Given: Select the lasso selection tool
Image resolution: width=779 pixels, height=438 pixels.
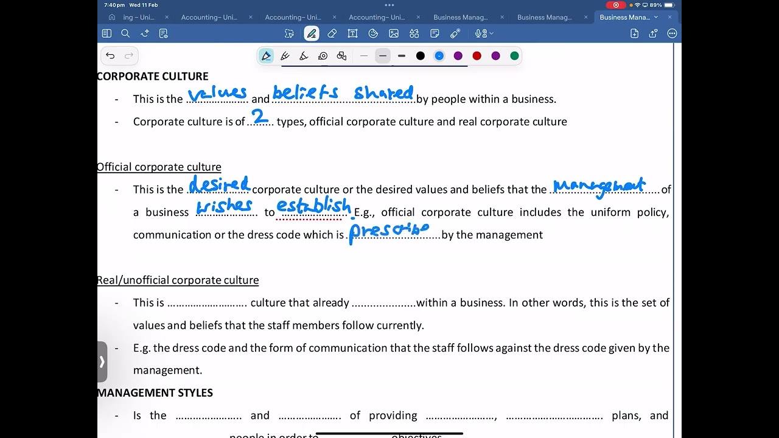Looking at the screenshot, I should [x=290, y=33].
